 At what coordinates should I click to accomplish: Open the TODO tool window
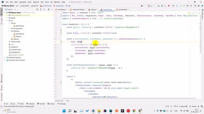(21, 104)
